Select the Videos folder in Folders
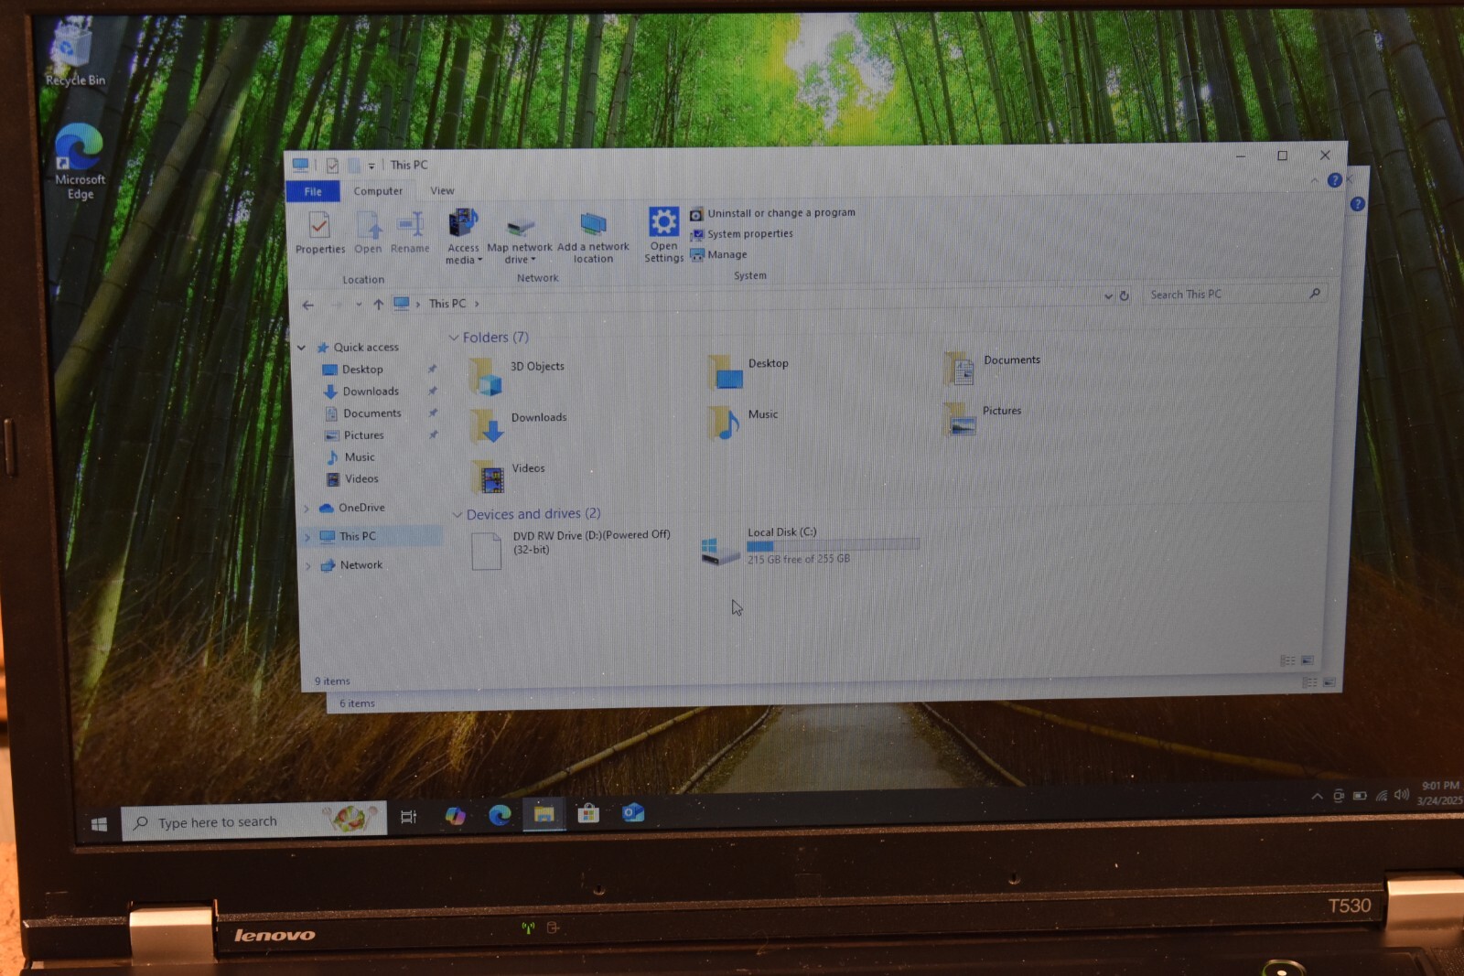Screen dimensions: 1464x976 [x=509, y=477]
